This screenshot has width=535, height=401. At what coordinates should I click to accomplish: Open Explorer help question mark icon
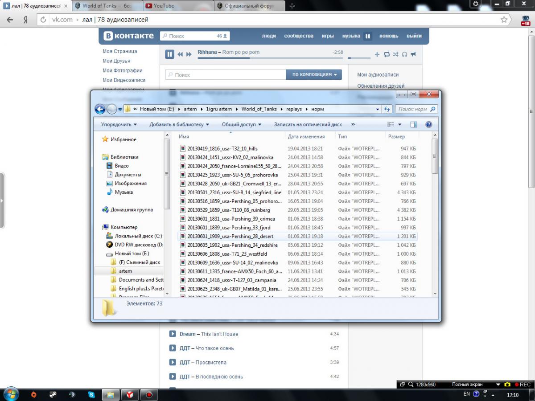tap(428, 125)
